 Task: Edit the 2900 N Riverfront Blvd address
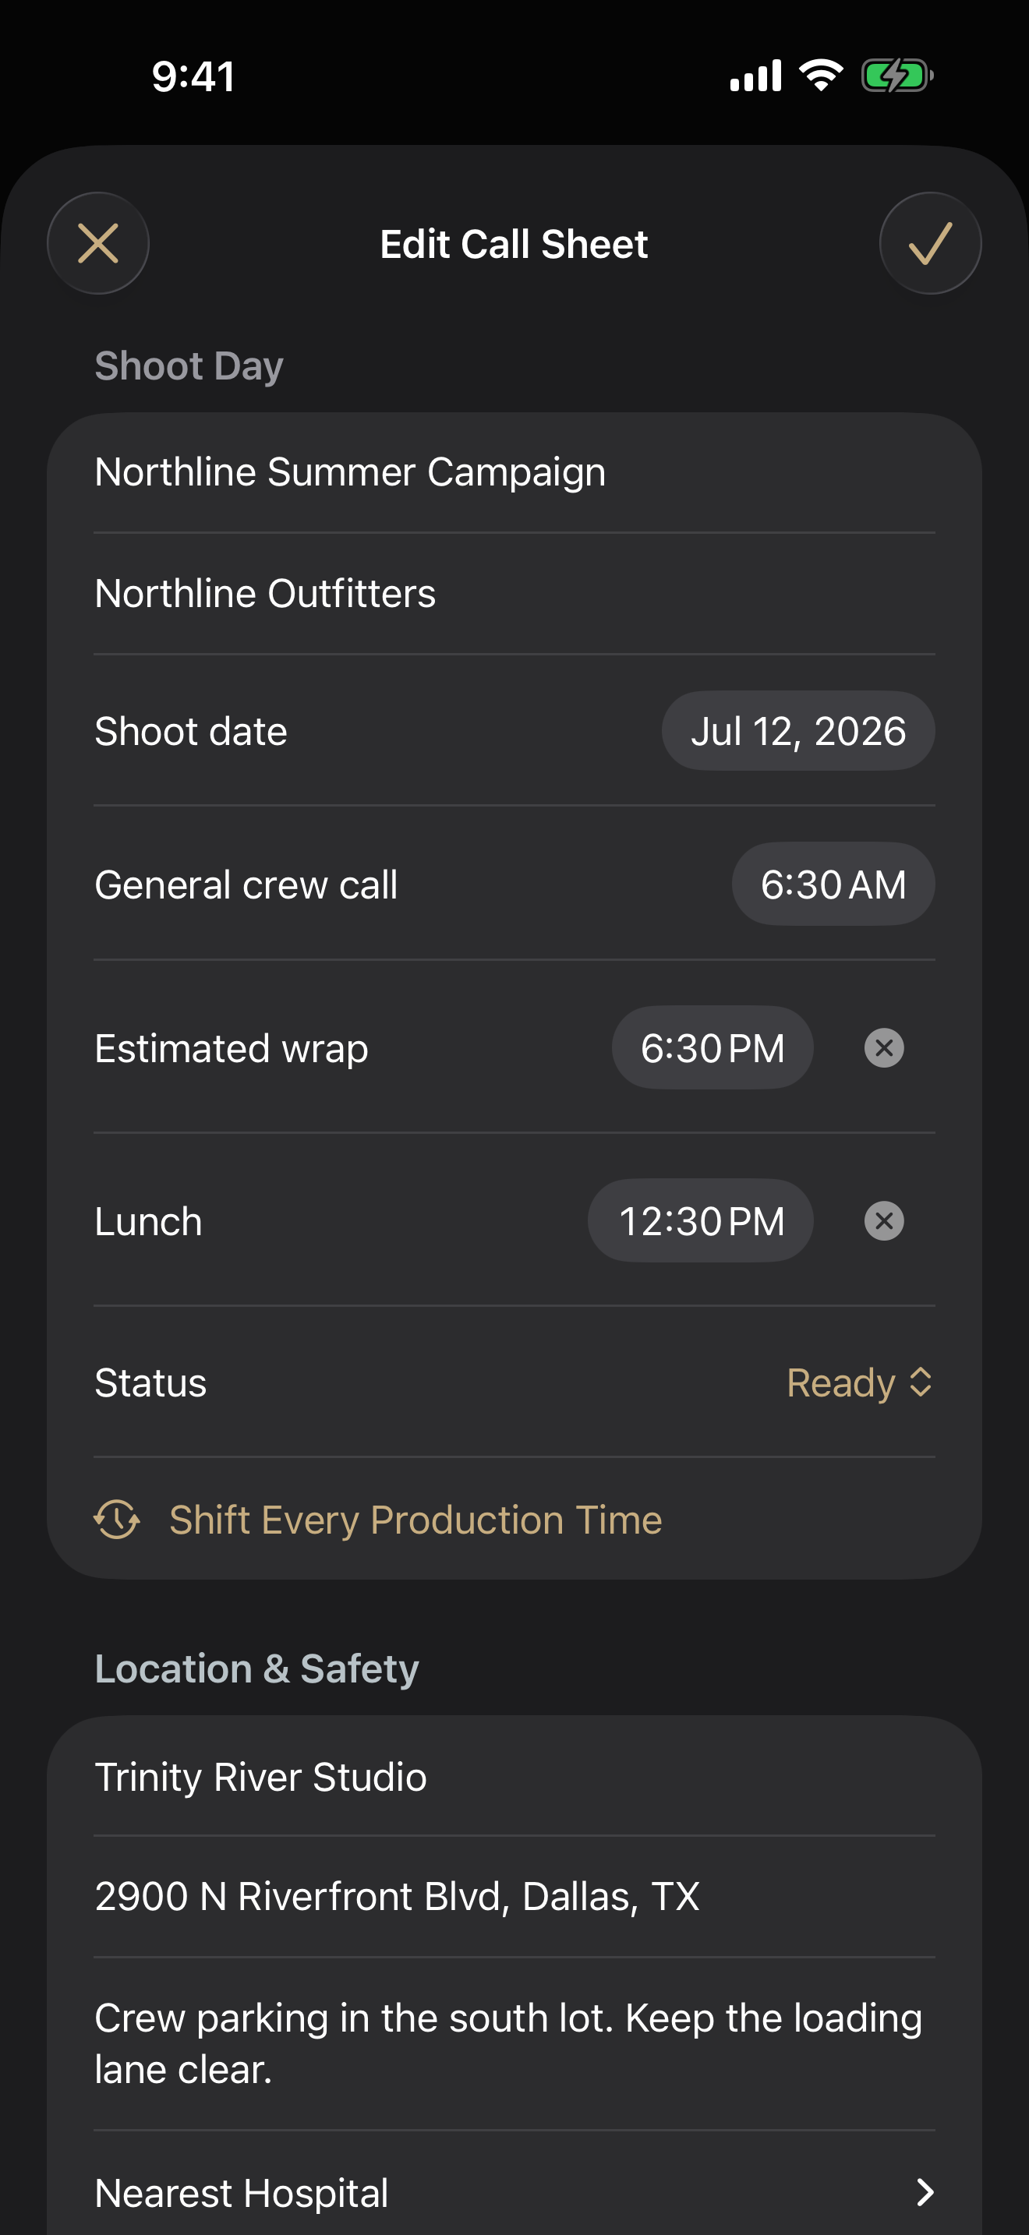[514, 1896]
